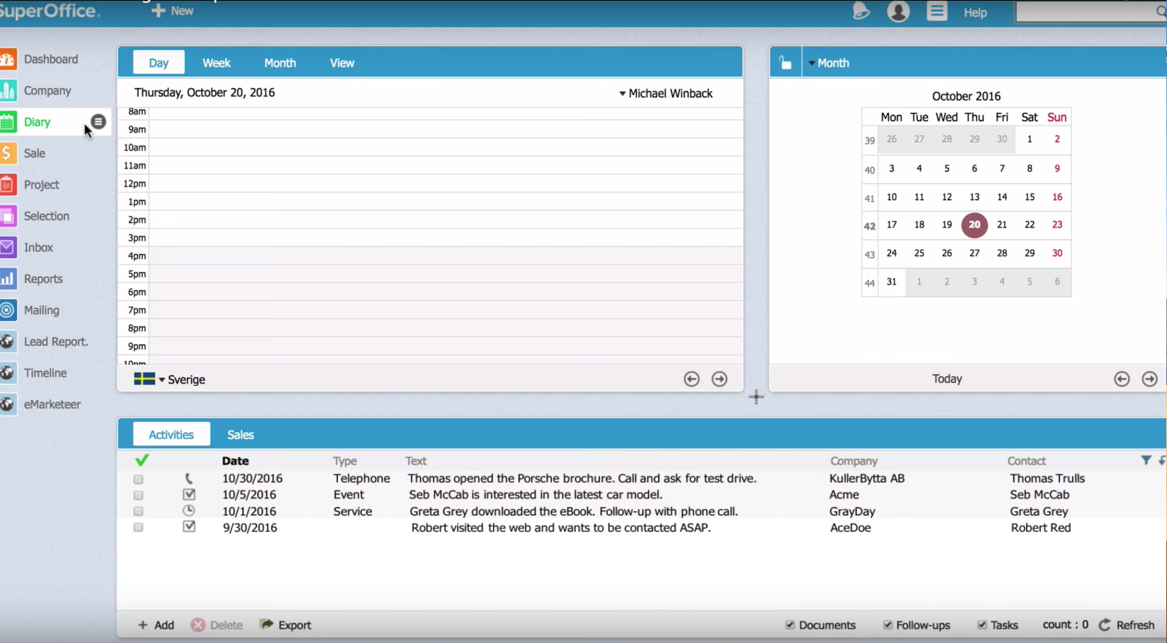Toggle the Documents checkbox
1167x643 pixels.
790,625
